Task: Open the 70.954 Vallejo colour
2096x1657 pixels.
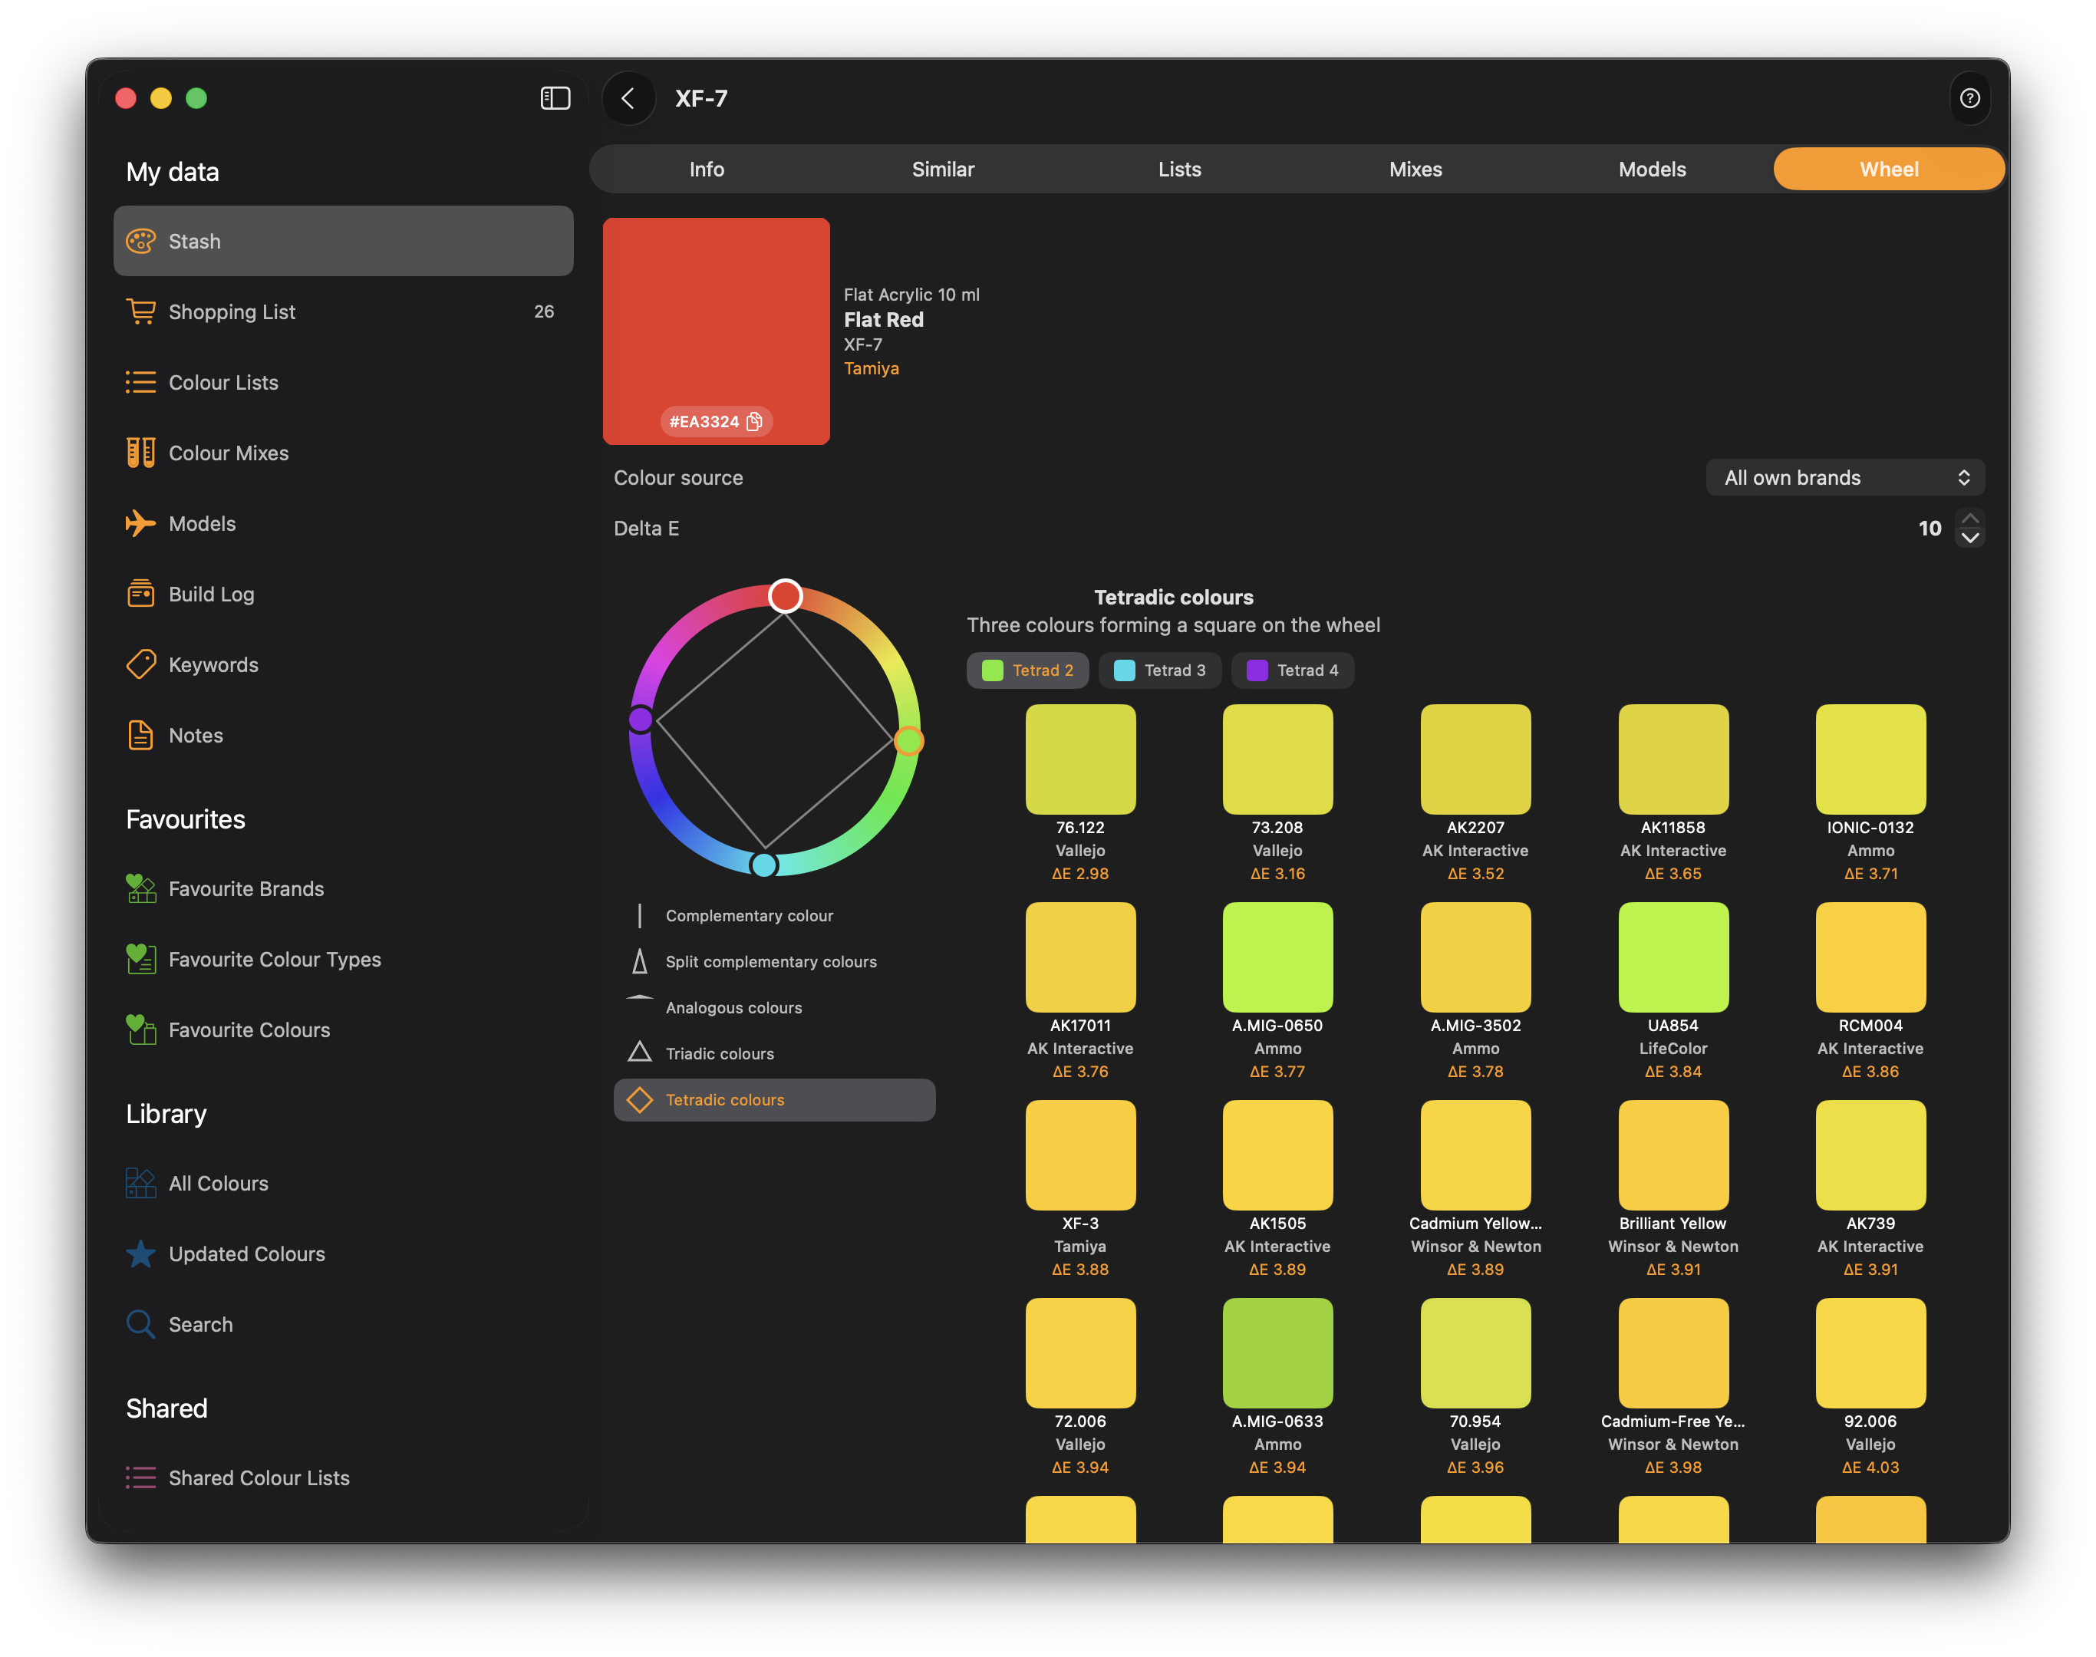Action: (1475, 1353)
